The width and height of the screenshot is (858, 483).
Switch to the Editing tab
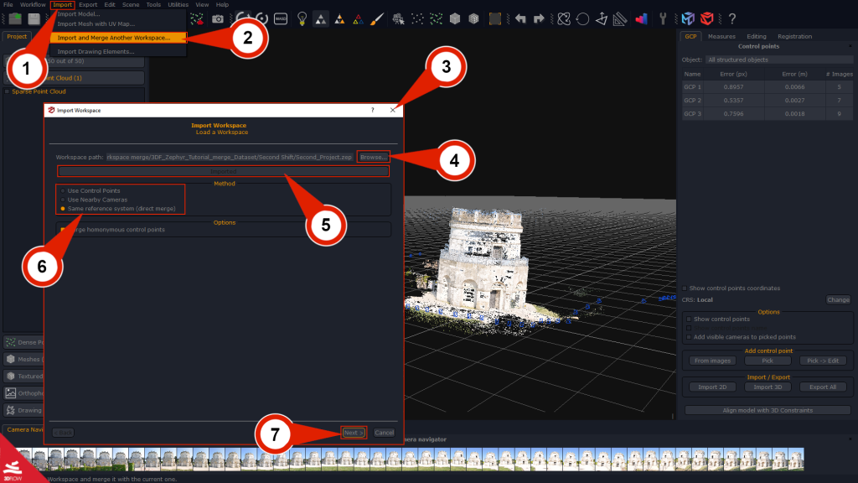(757, 36)
